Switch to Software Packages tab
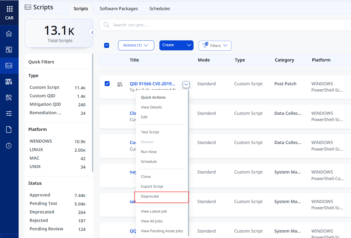 [119, 9]
